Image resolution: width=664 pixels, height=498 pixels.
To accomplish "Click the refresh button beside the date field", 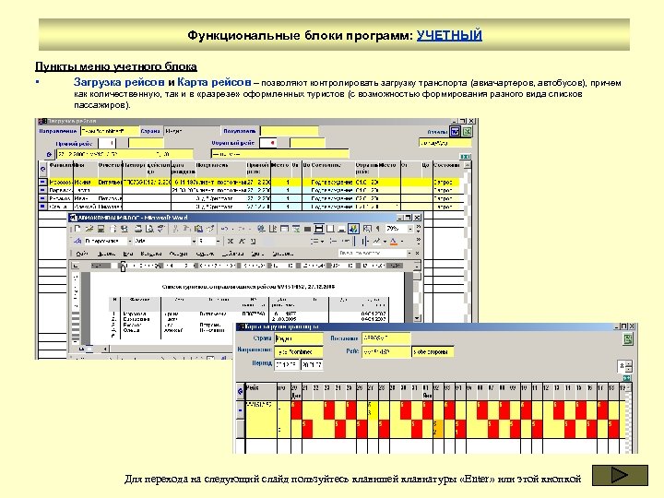I will click(x=49, y=154).
